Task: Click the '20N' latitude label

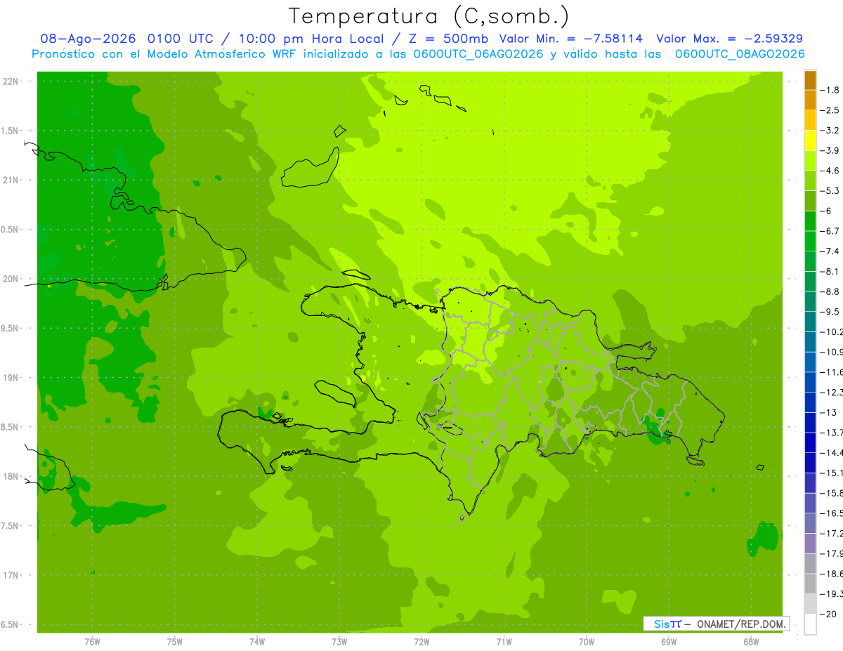Action: 11,279
